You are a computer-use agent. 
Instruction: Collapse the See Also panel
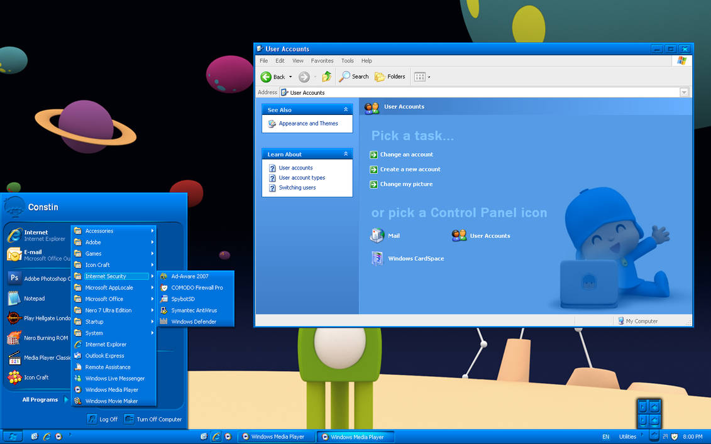[x=346, y=110]
